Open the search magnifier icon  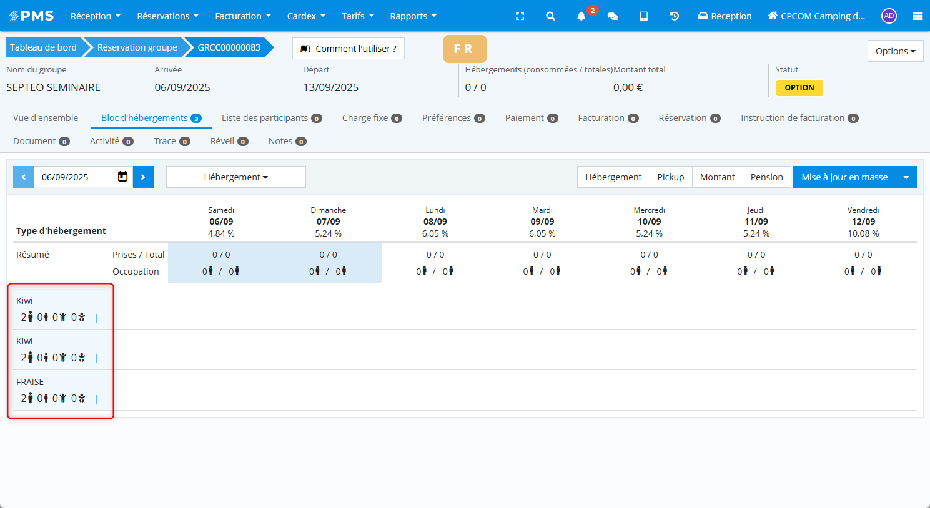point(550,16)
